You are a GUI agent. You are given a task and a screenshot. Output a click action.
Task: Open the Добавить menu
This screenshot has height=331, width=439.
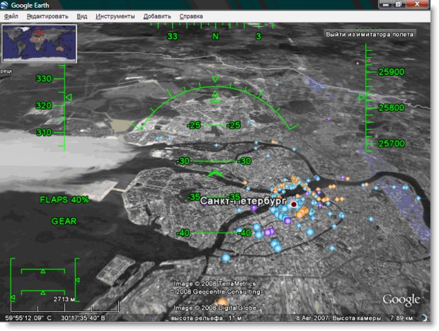pos(157,16)
